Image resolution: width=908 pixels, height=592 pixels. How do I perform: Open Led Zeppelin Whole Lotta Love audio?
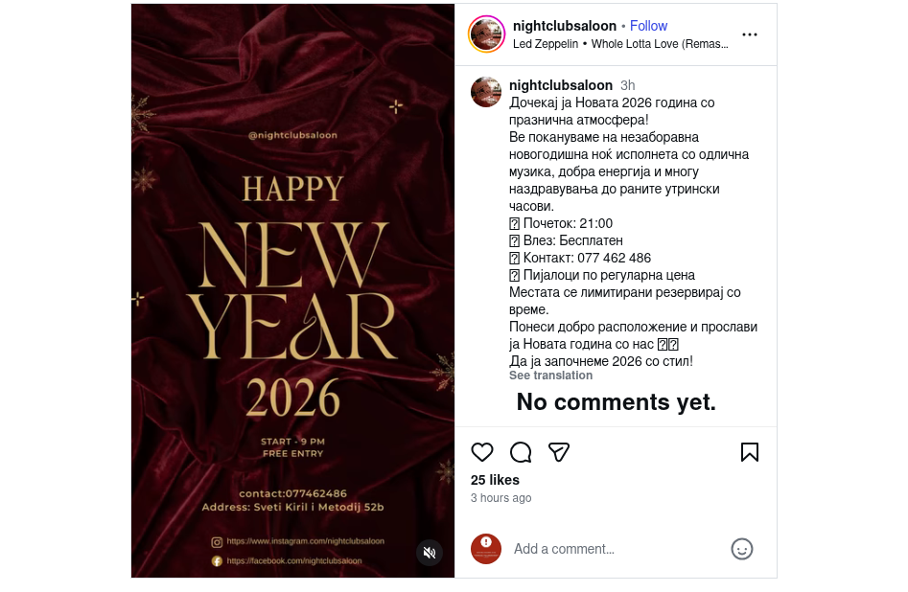pos(620,44)
